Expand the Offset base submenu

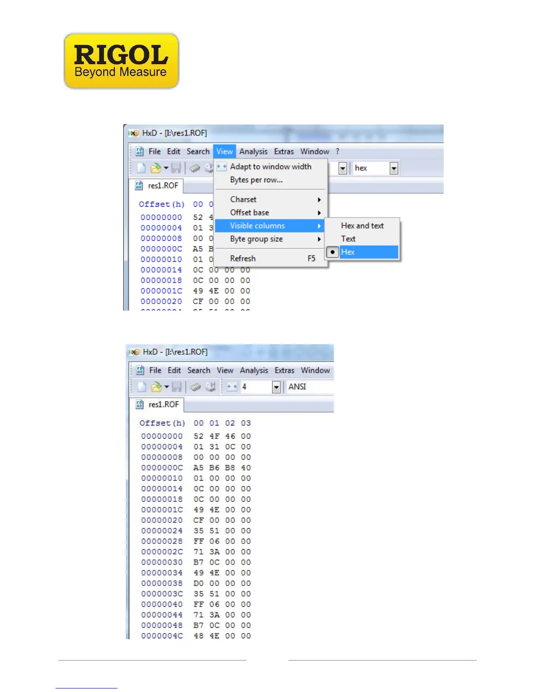coord(271,212)
